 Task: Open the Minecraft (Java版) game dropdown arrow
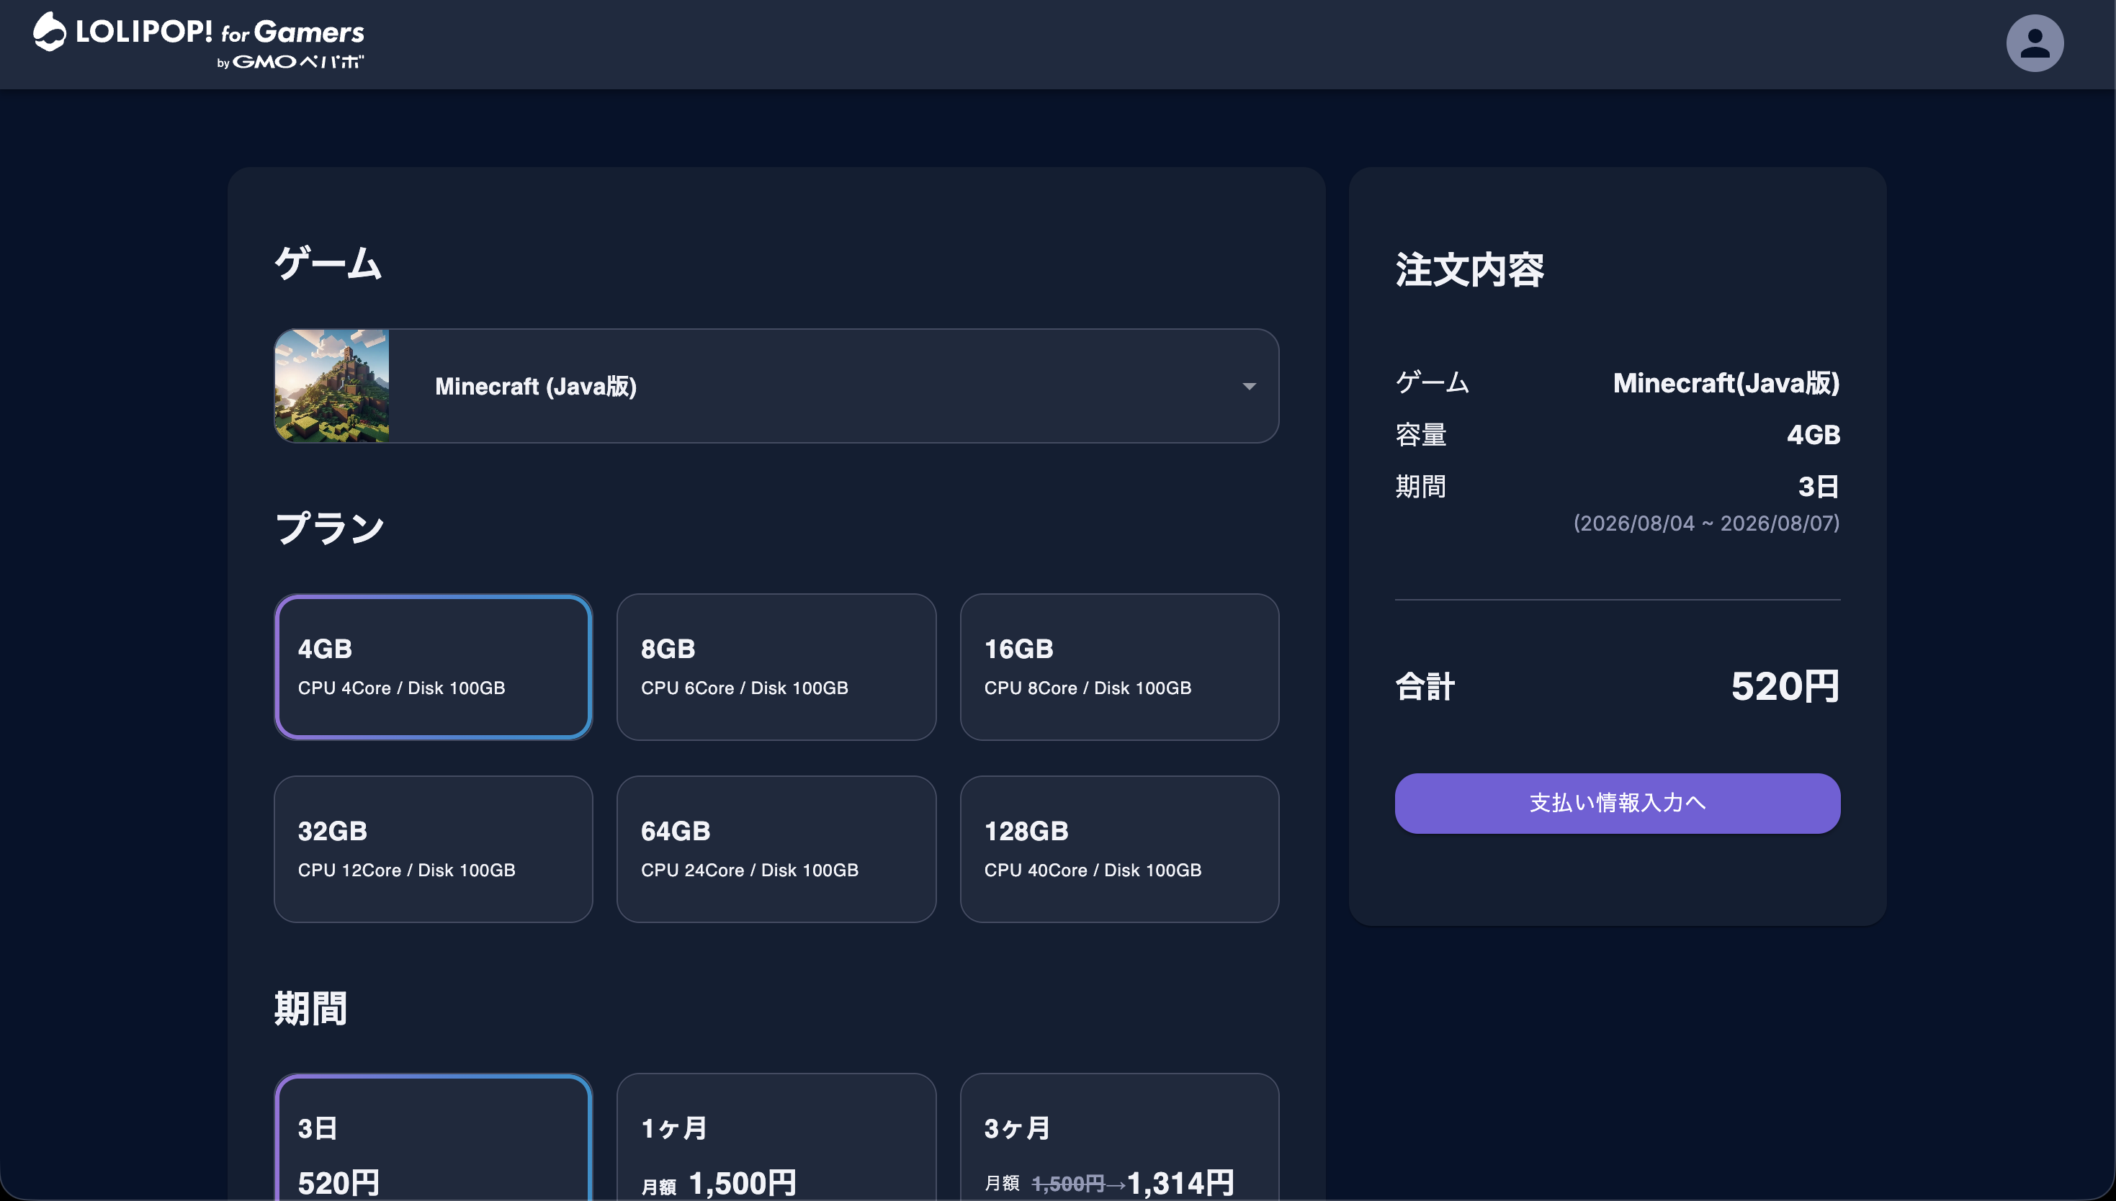[1249, 386]
